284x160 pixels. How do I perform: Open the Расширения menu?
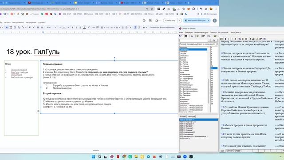[x=31, y=23]
